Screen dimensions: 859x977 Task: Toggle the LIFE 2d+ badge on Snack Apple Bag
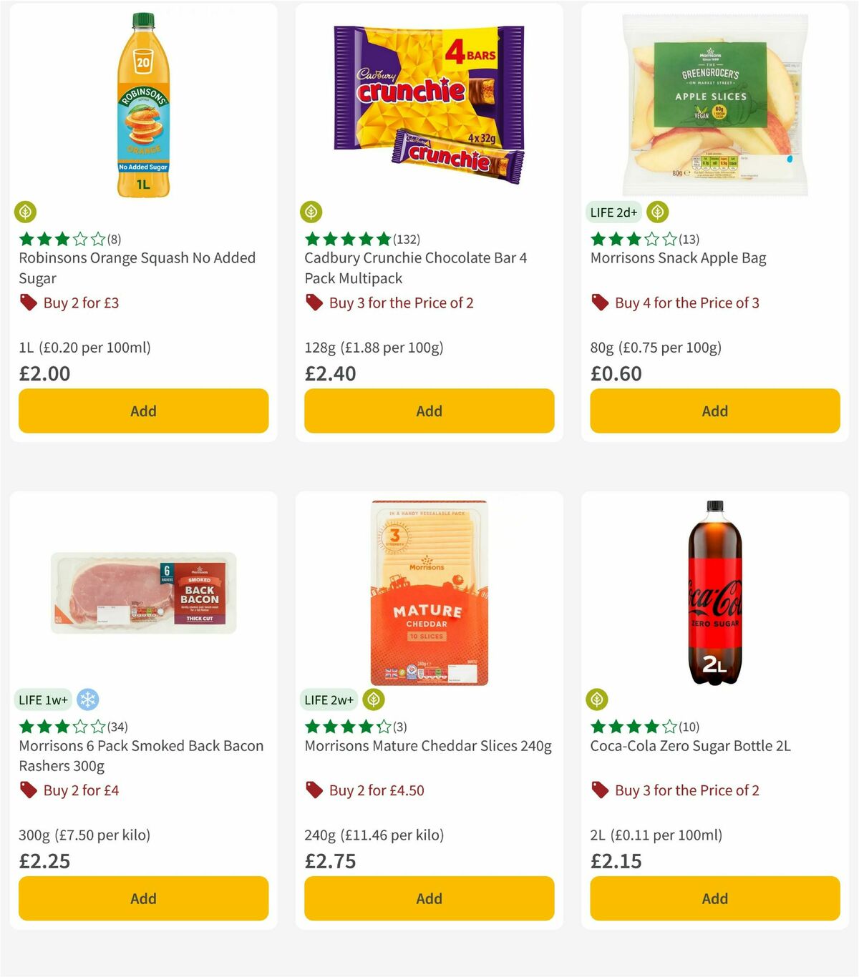[613, 212]
